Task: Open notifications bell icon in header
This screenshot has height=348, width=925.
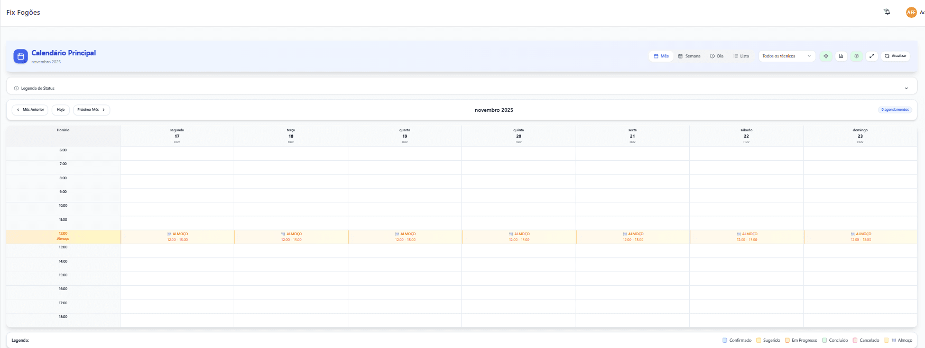Action: (x=887, y=12)
